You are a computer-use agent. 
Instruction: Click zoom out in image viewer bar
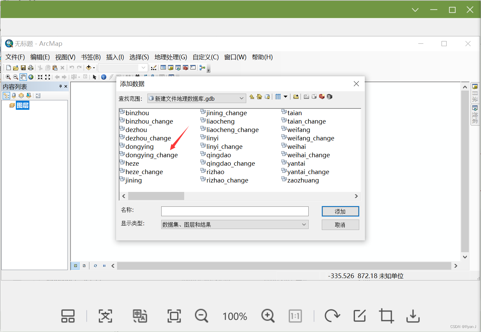(x=201, y=316)
